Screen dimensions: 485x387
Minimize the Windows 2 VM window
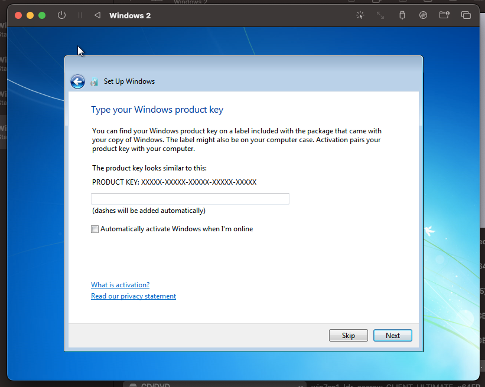pos(30,15)
